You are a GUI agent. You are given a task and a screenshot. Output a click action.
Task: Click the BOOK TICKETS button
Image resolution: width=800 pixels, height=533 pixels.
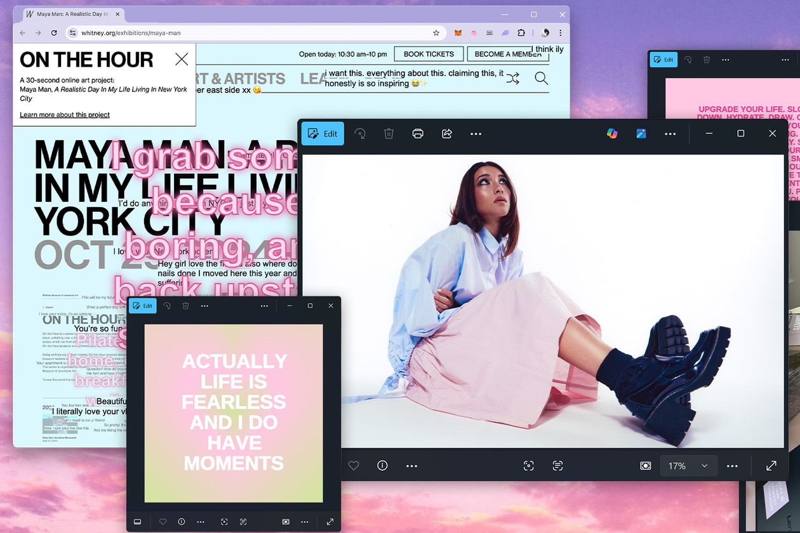pos(429,54)
